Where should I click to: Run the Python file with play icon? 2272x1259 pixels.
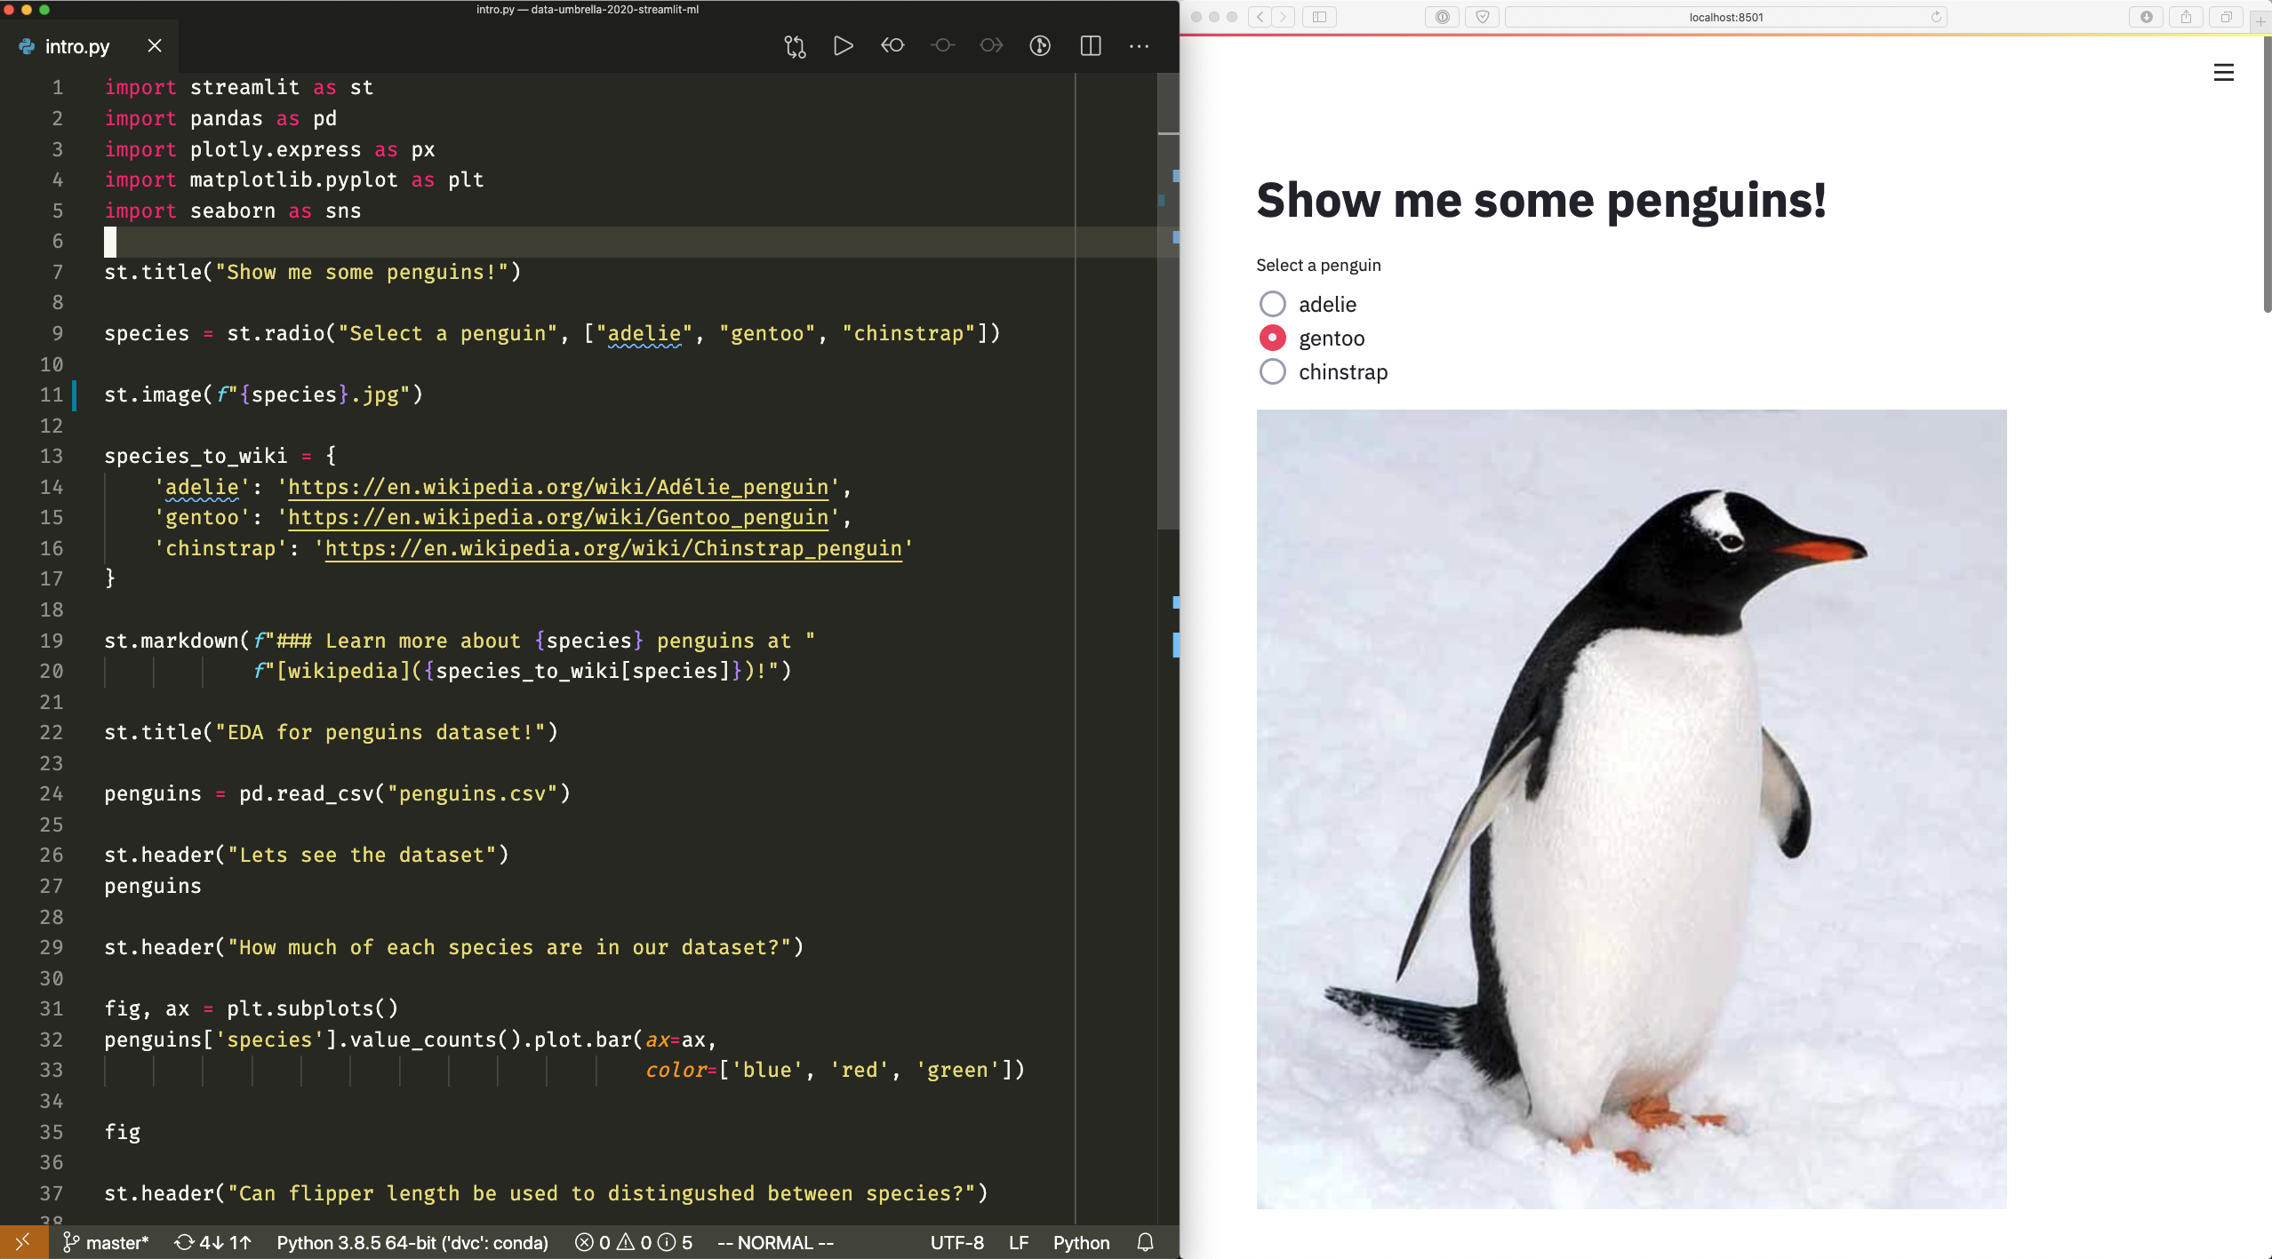[x=844, y=46]
